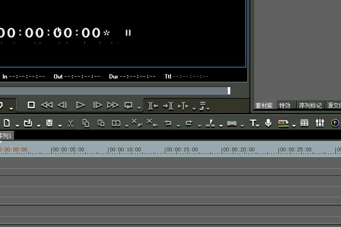Cut selection with the scissors icon
Image resolution: width=341 pixels, height=227 pixels.
pyautogui.click(x=71, y=123)
